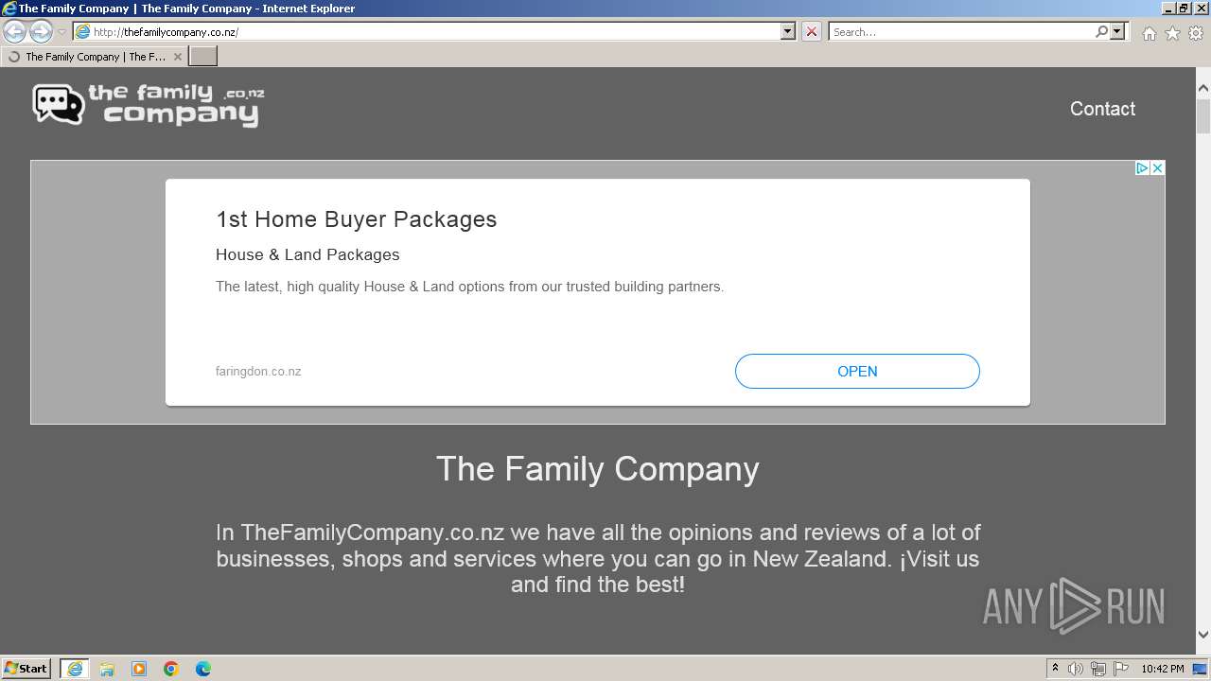Image resolution: width=1211 pixels, height=681 pixels.
Task: Click the AdChoices triangle icon
Action: [x=1142, y=167]
